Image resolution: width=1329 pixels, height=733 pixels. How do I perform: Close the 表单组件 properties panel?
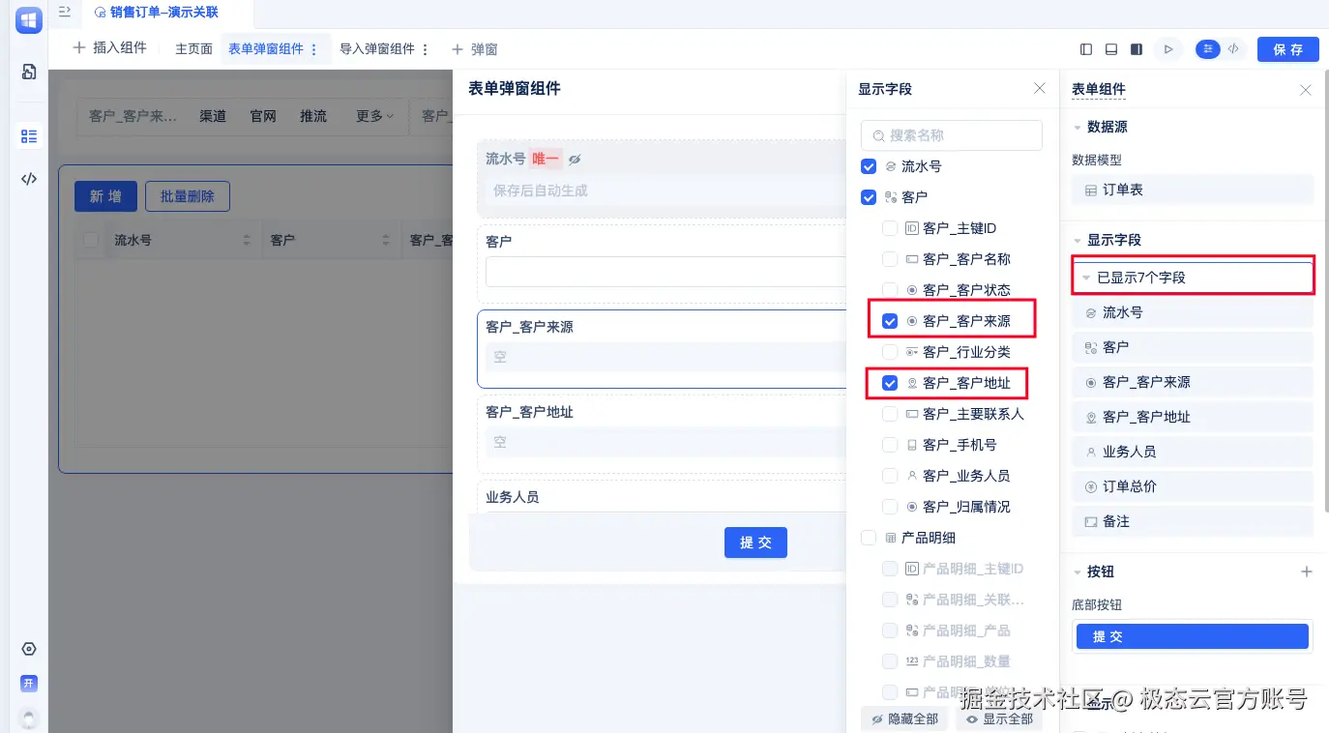(1306, 90)
